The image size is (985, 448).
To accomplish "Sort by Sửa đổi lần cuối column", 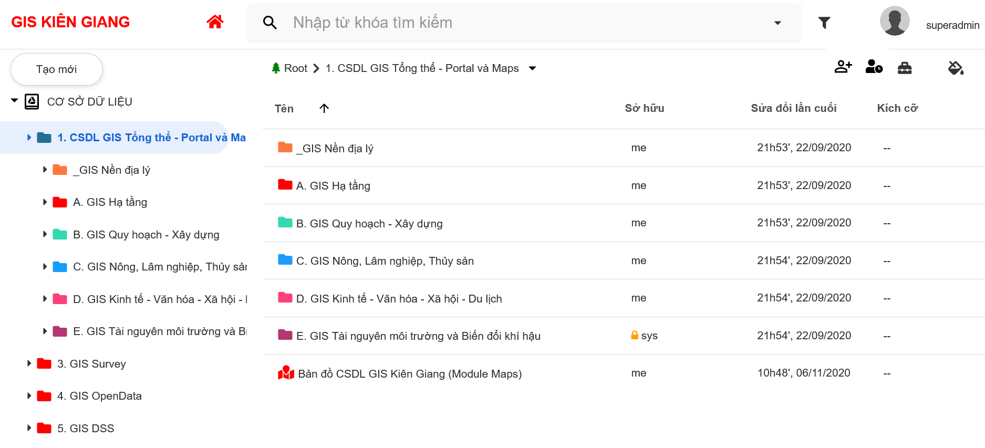I will [793, 108].
